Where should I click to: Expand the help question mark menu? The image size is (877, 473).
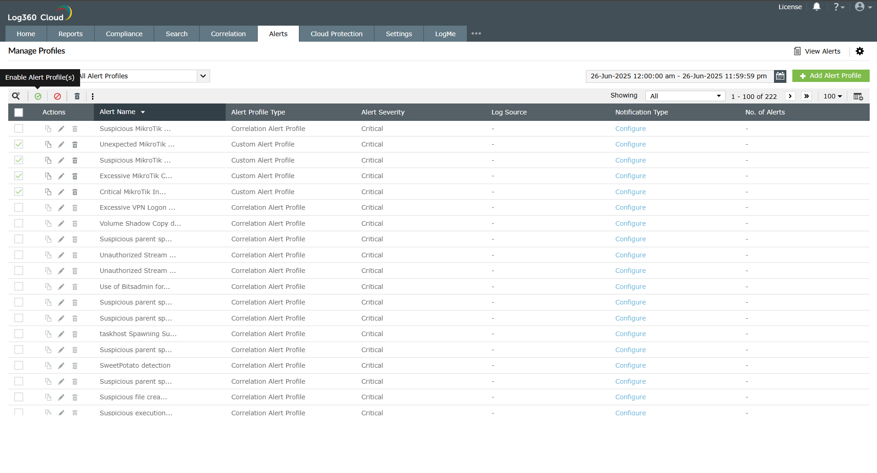(x=839, y=7)
